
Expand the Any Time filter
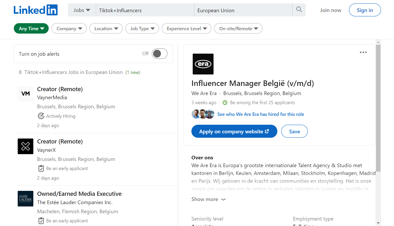(x=31, y=28)
